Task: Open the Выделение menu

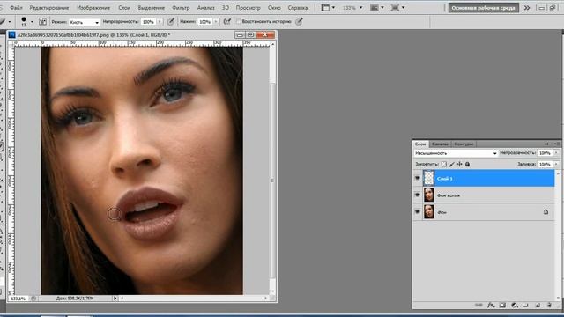Action: click(x=151, y=8)
